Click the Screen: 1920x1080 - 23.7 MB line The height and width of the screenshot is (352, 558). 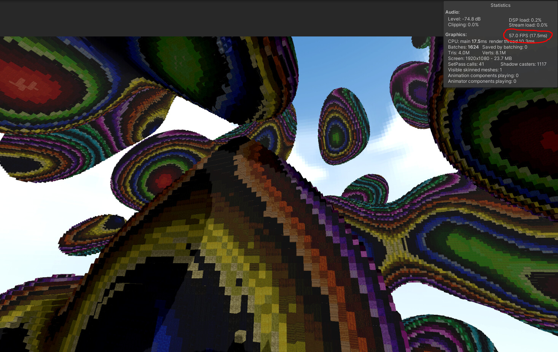[x=480, y=58]
